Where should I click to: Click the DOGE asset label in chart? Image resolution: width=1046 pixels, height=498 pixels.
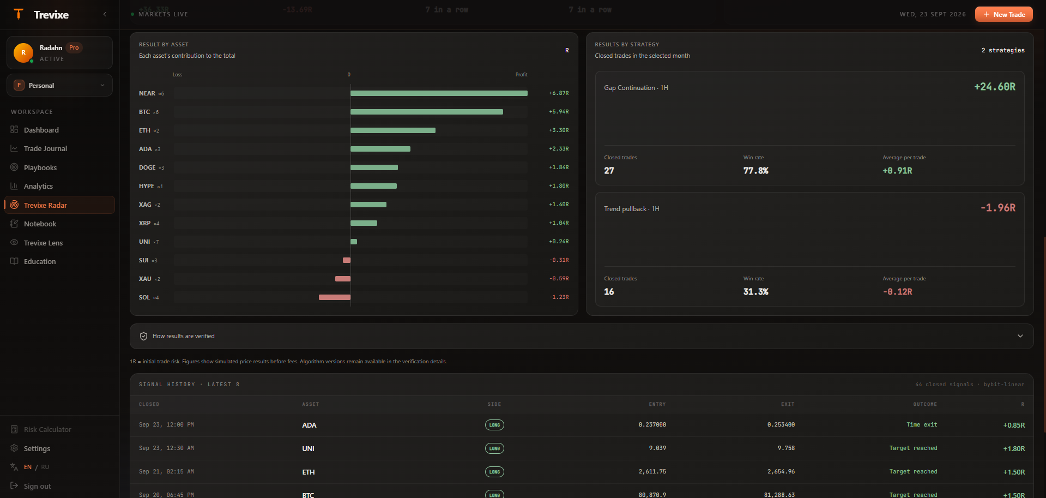click(147, 167)
